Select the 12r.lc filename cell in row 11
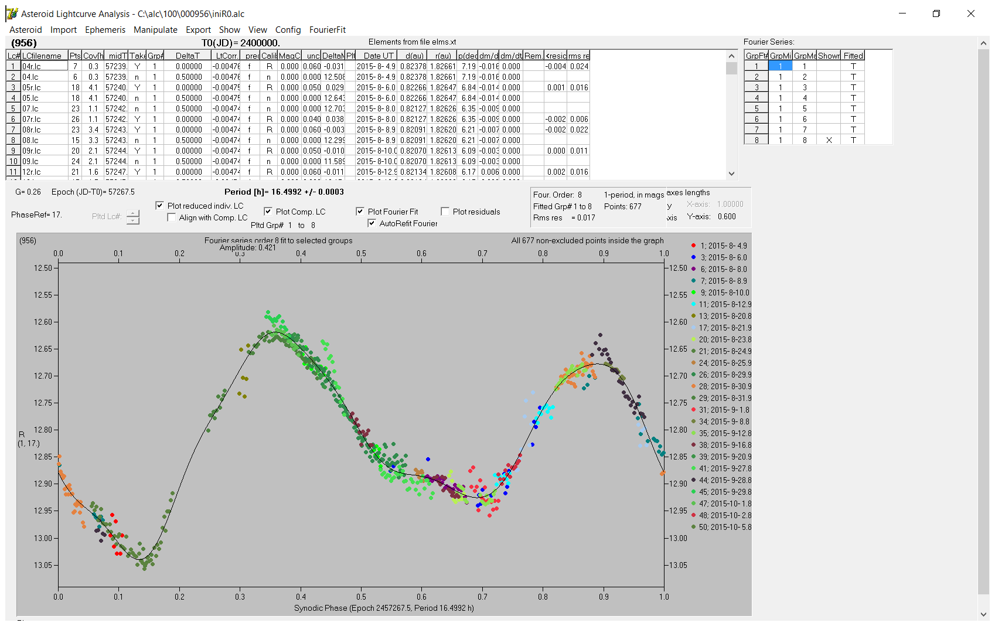The image size is (995, 626). 45,172
